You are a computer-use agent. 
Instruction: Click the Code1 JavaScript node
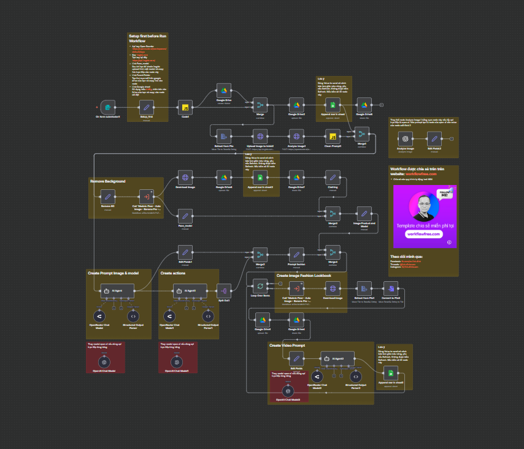tap(185, 107)
